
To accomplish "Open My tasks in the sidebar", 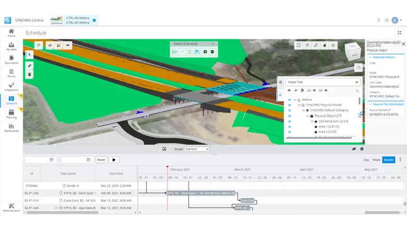I will point(11,46).
